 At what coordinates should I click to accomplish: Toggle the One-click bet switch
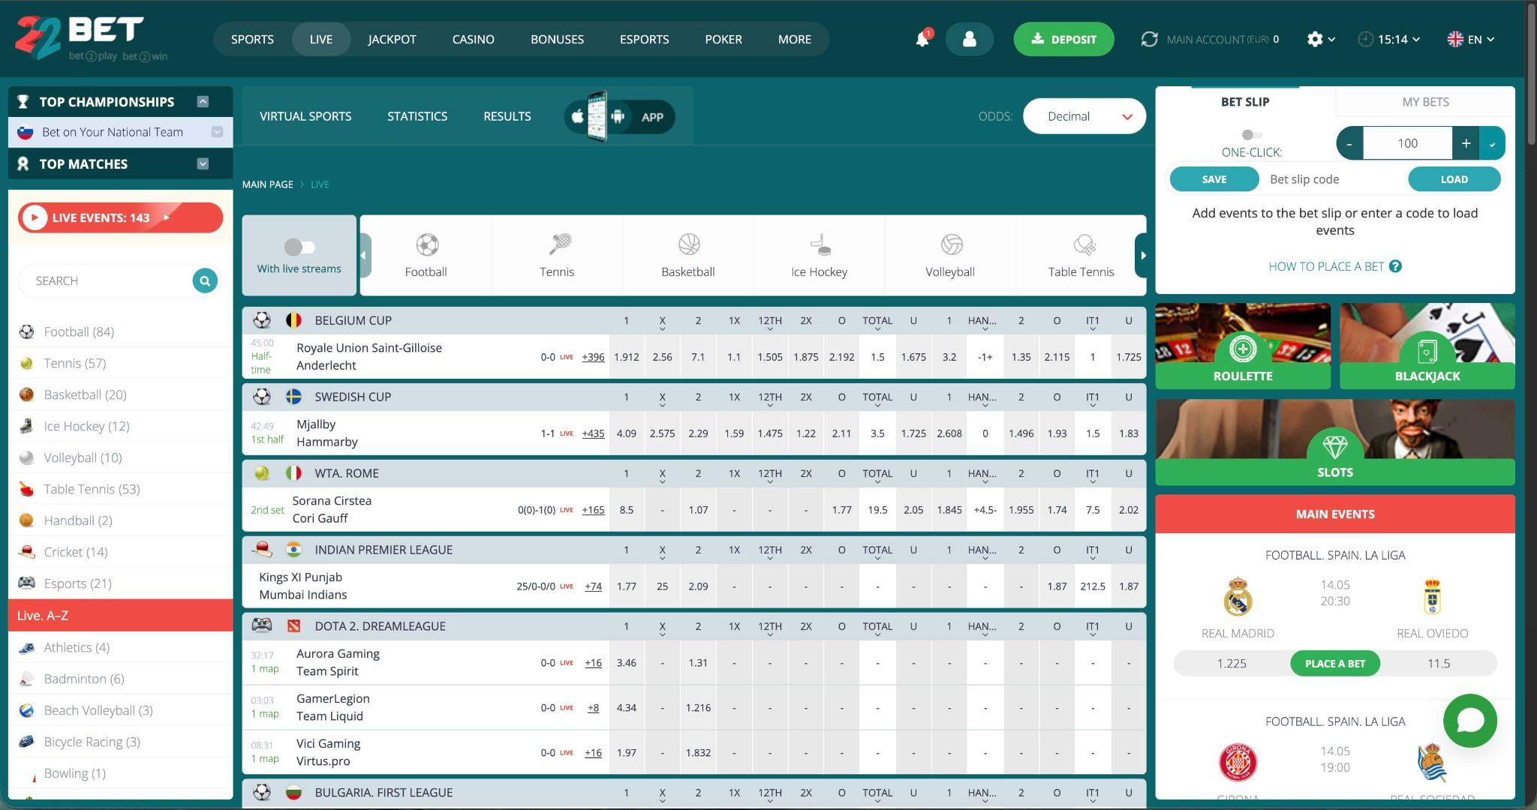click(x=1251, y=135)
